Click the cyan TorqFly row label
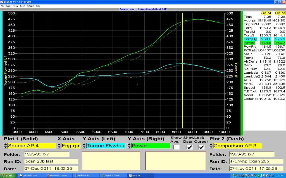Image resolution: width=286 pixels, height=178 pixels. (x=250, y=39)
